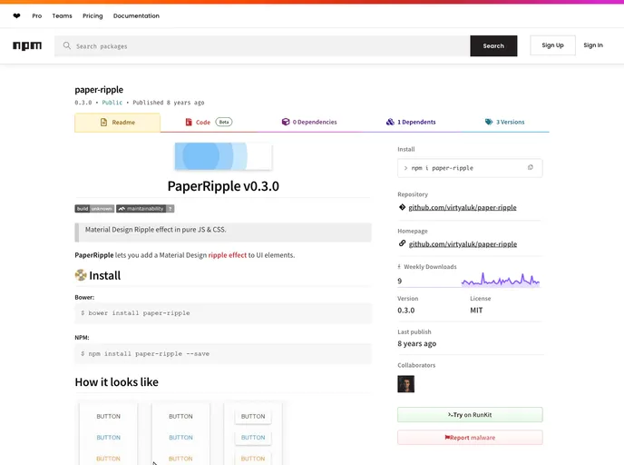
Task: Click the 8 years ago last publish value
Action: coord(416,343)
